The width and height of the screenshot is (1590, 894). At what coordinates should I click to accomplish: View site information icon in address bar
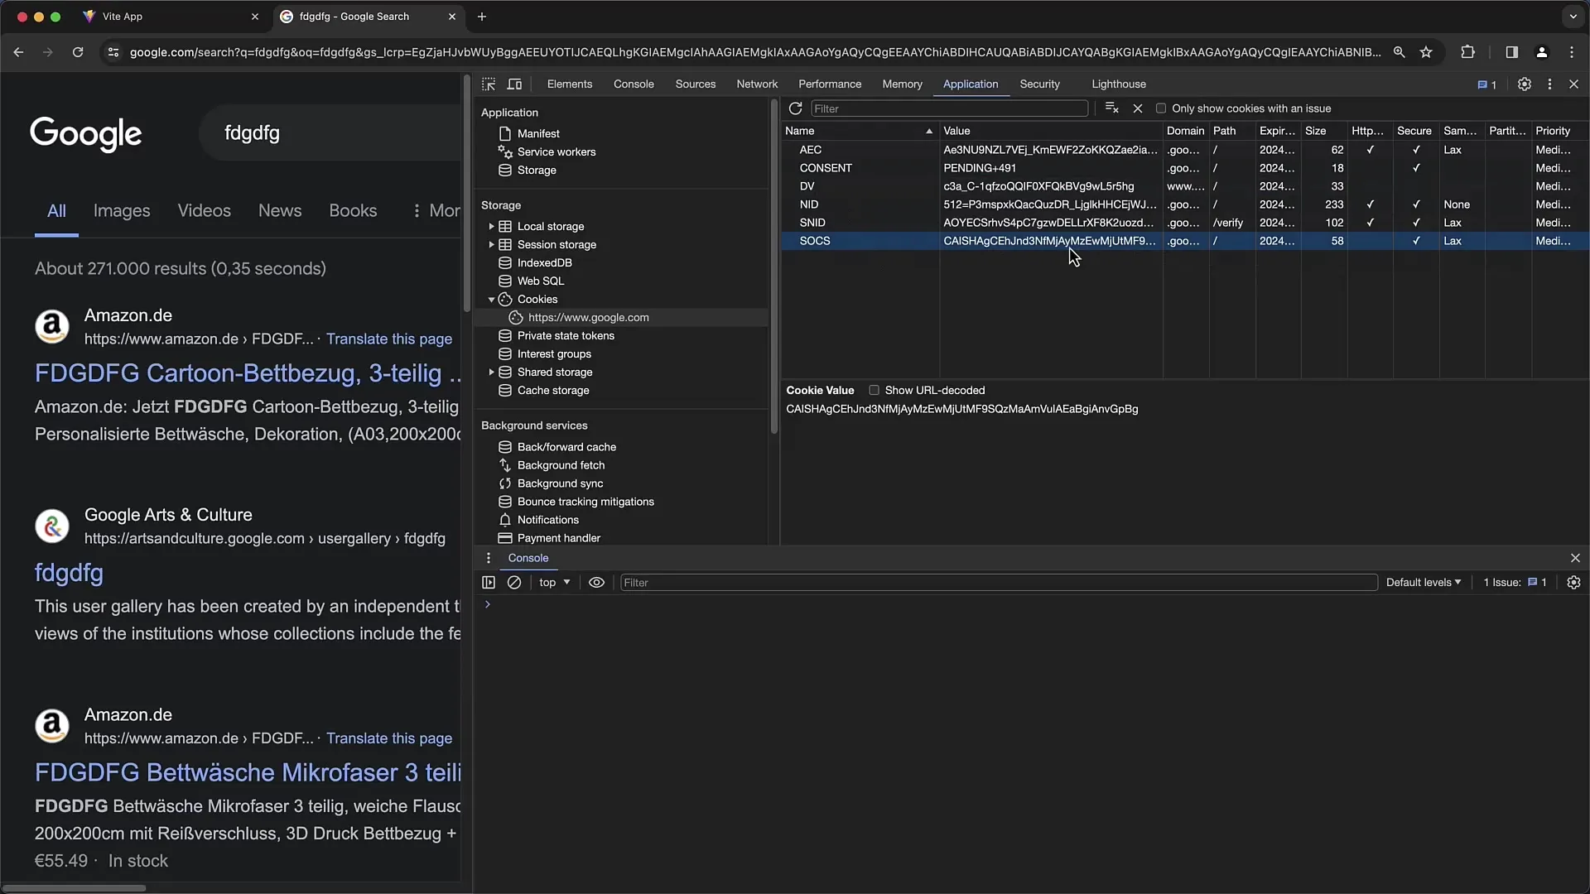tap(113, 52)
